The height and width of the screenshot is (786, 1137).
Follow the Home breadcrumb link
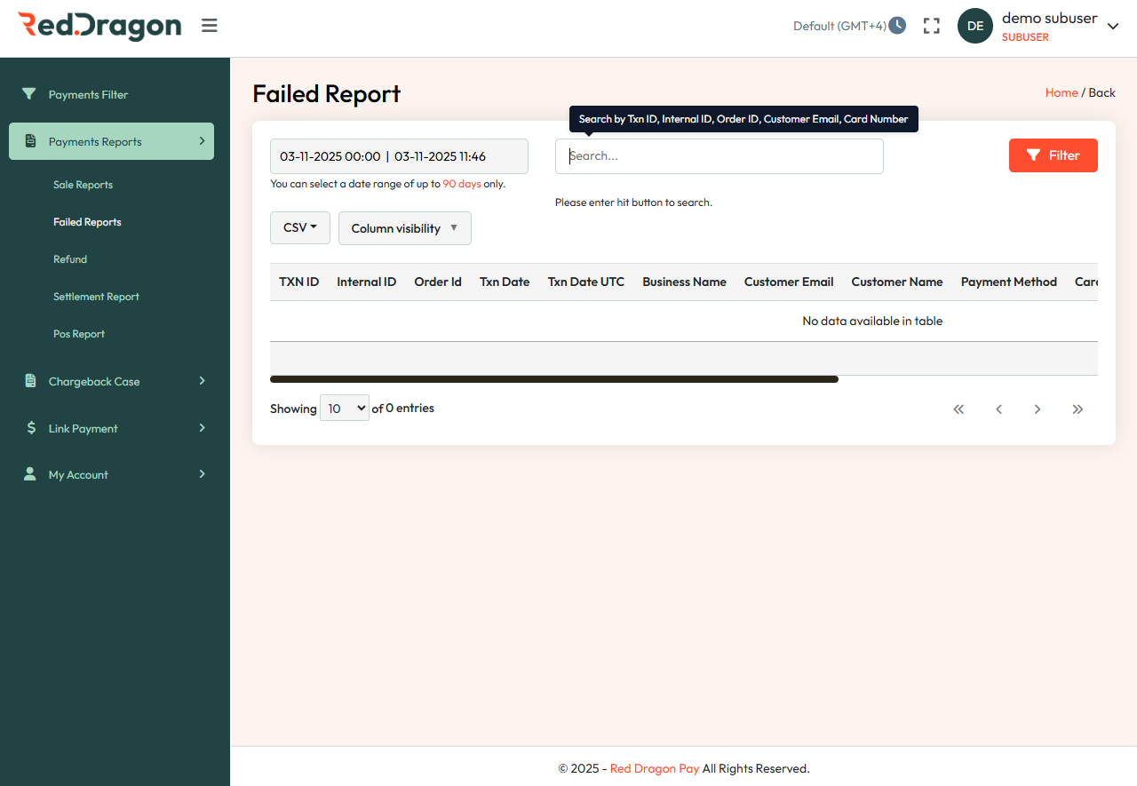click(x=1061, y=92)
